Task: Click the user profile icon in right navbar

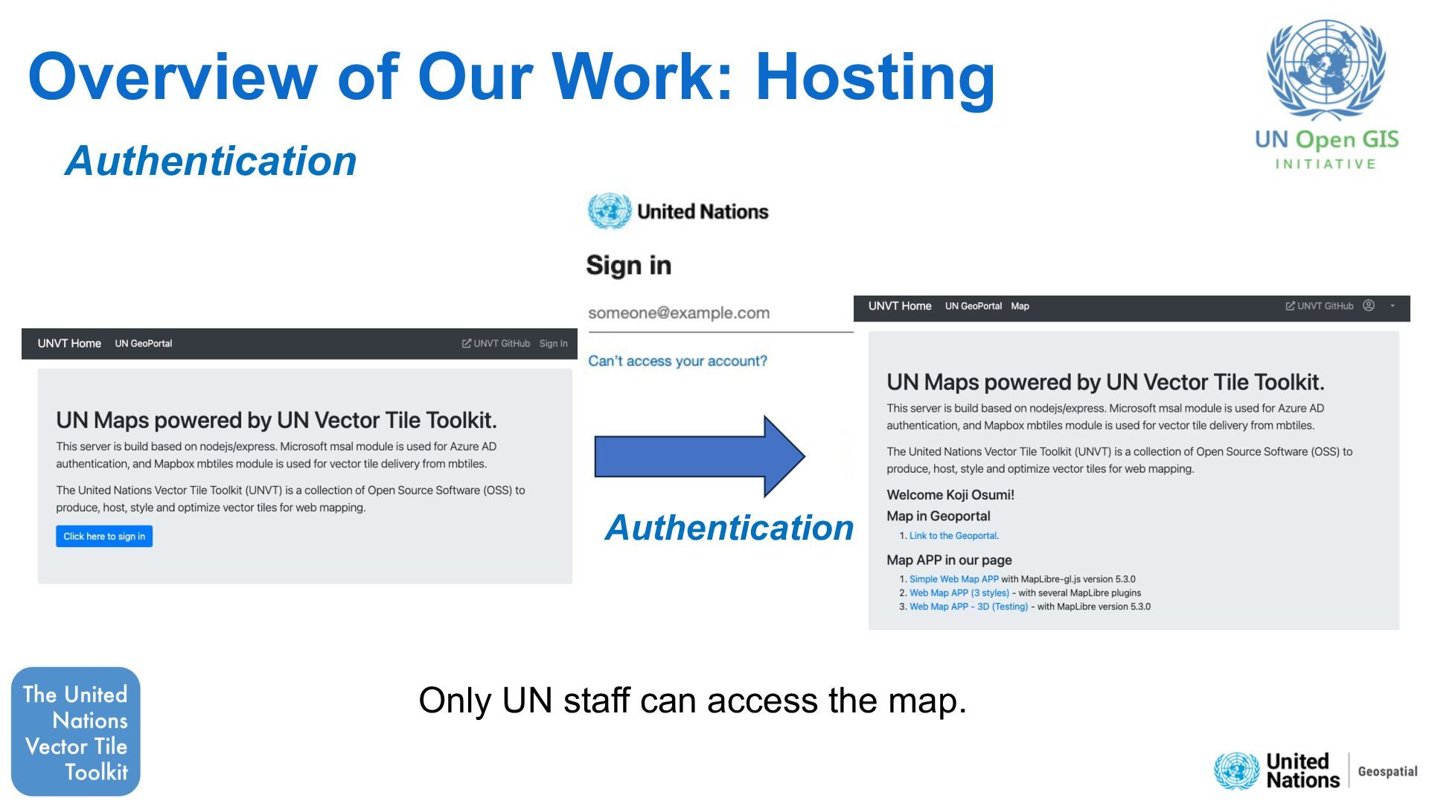Action: [1368, 306]
